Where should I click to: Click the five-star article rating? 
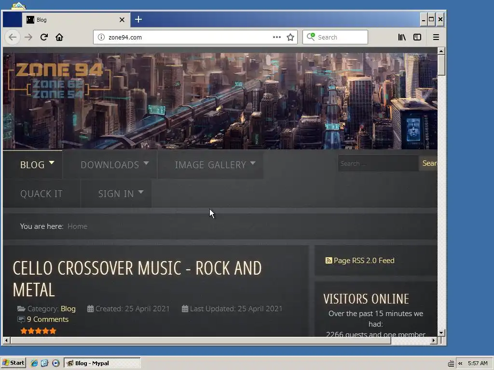pos(38,330)
